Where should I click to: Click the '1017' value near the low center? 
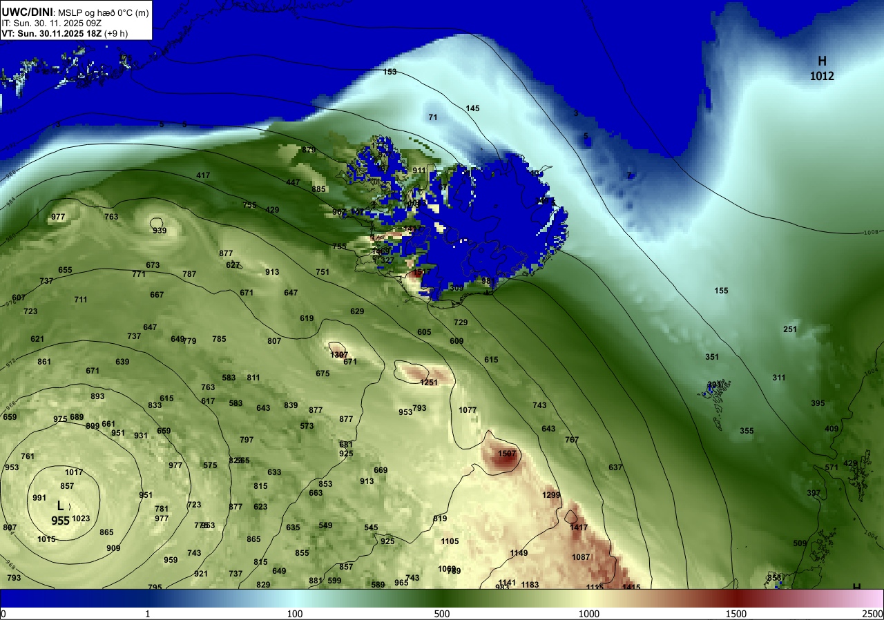[x=74, y=472]
